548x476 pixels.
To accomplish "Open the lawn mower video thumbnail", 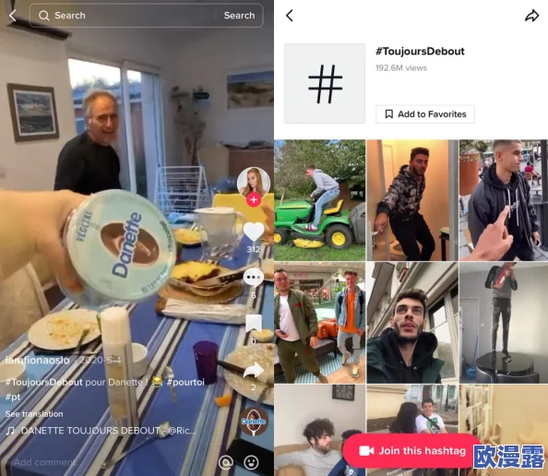I will (x=320, y=200).
